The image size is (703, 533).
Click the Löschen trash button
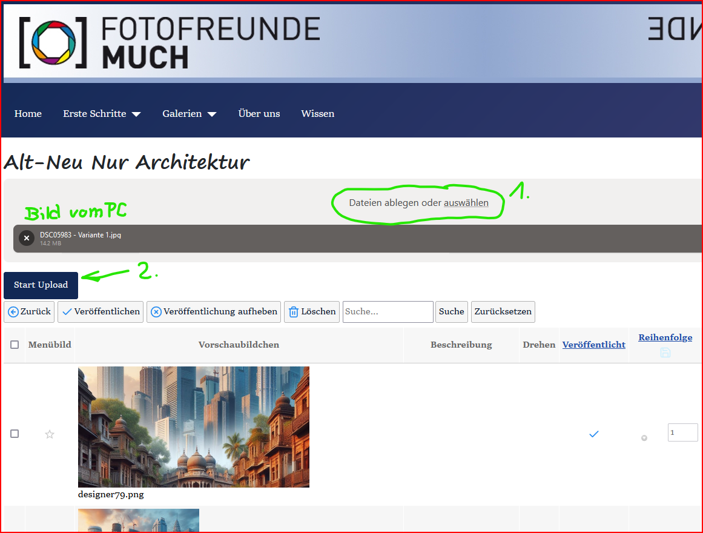312,311
